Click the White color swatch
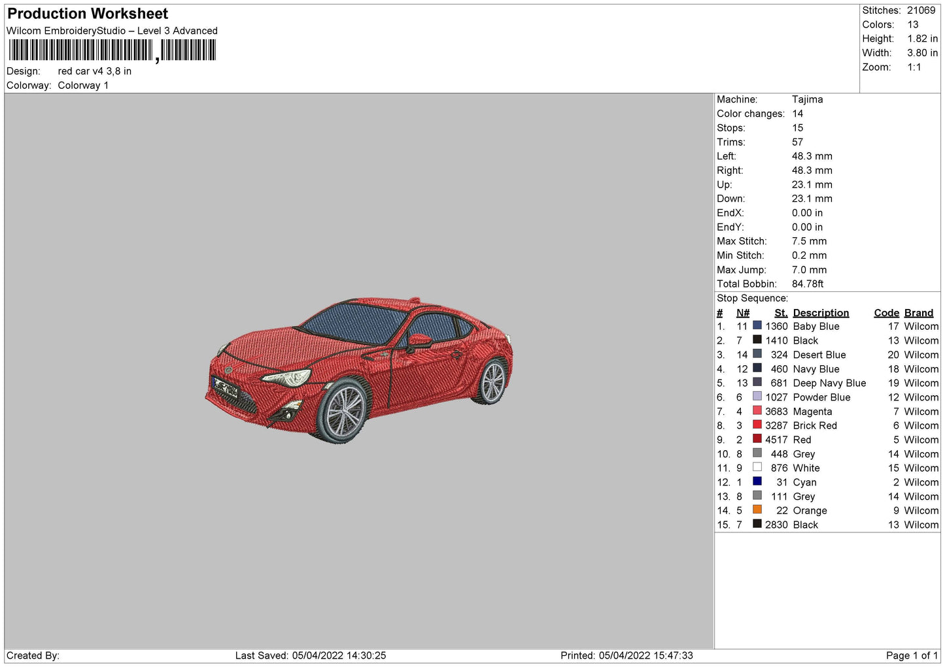945x667 pixels. (x=757, y=467)
